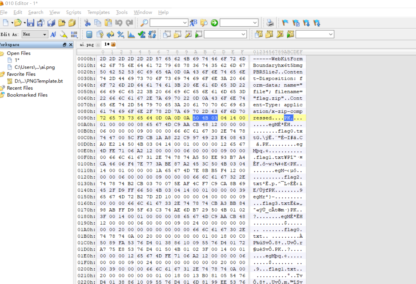Click the Run Template play icon
Screen dimensions: 416x284
(290, 34)
